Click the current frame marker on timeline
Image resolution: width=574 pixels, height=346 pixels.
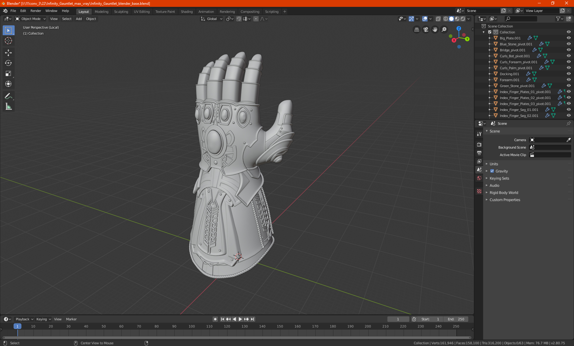tap(17, 326)
